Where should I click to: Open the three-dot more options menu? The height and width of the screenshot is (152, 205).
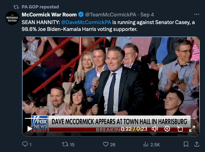pyautogui.click(x=197, y=15)
